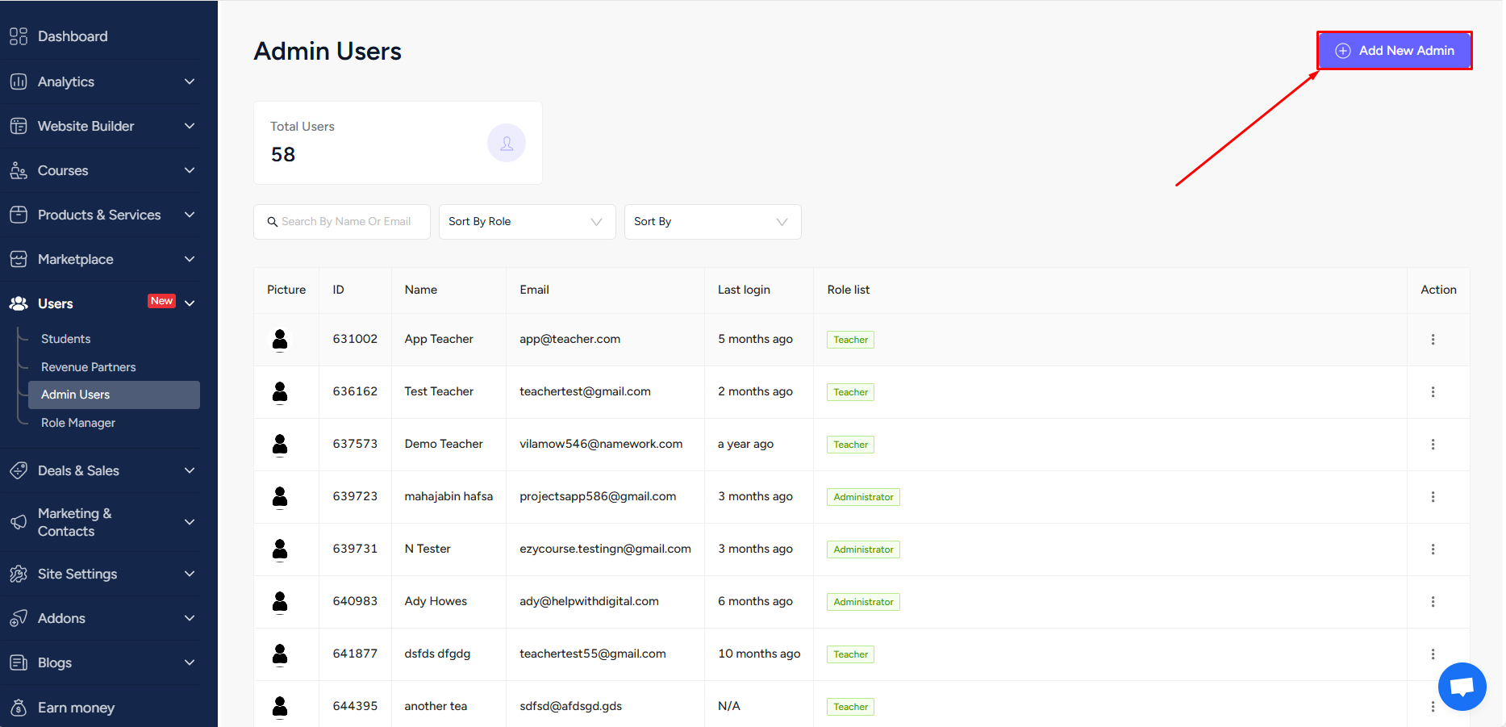The width and height of the screenshot is (1506, 727).
Task: Click the profile picture of App Teacher
Action: [x=280, y=340]
